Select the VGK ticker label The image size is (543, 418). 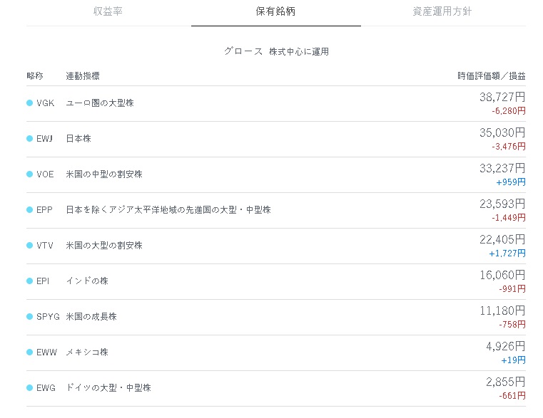pos(46,103)
